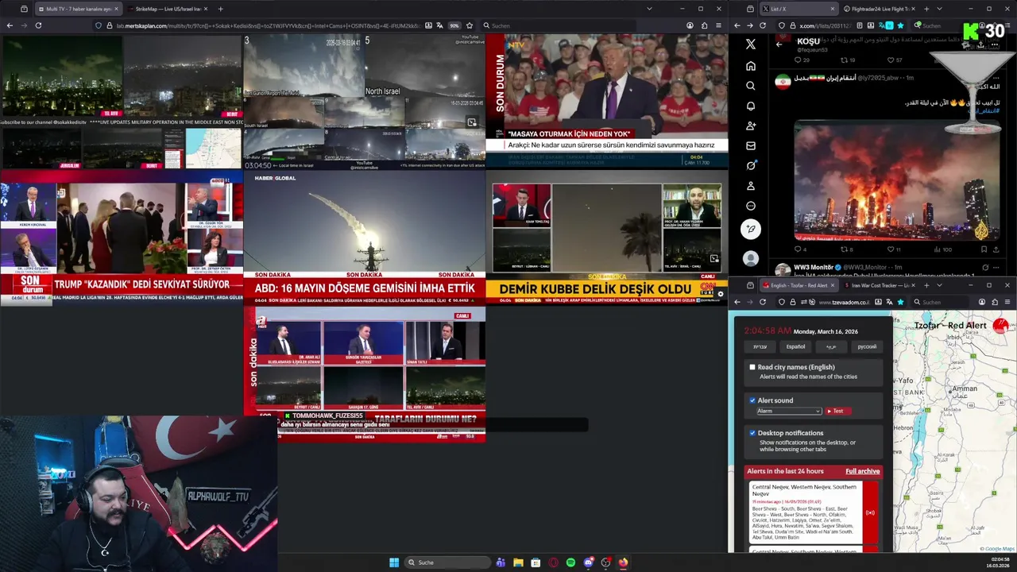Open the X More (three dots circle) icon
The image size is (1017, 572).
(x=751, y=206)
